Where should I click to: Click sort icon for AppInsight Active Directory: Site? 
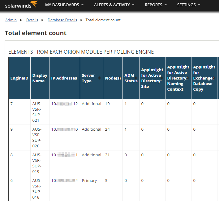161,78
